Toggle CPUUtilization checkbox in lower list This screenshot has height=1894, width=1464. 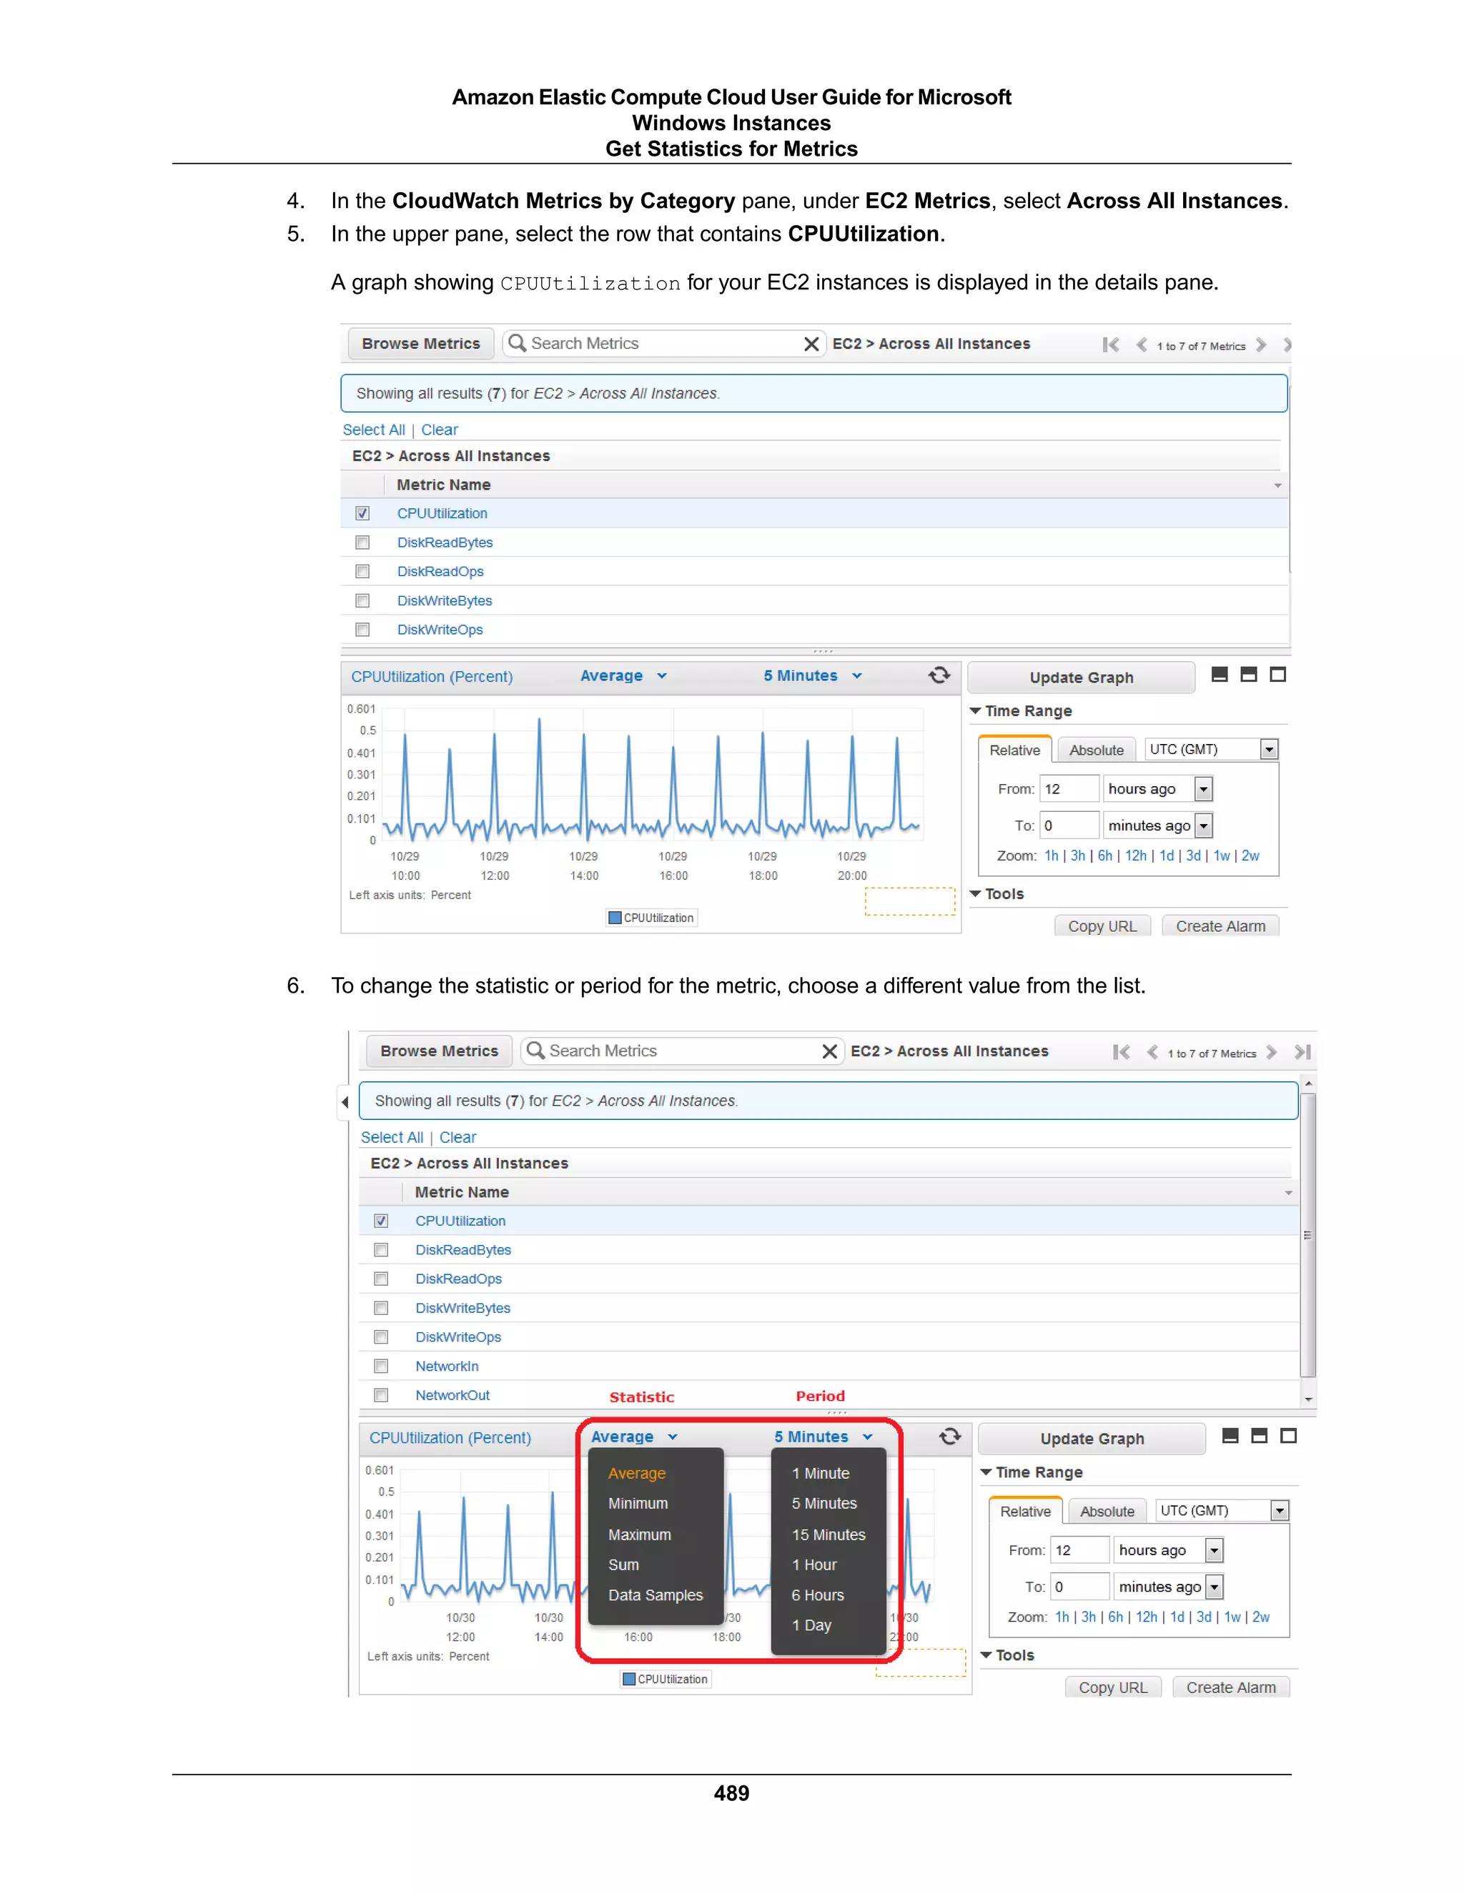coord(381,1220)
